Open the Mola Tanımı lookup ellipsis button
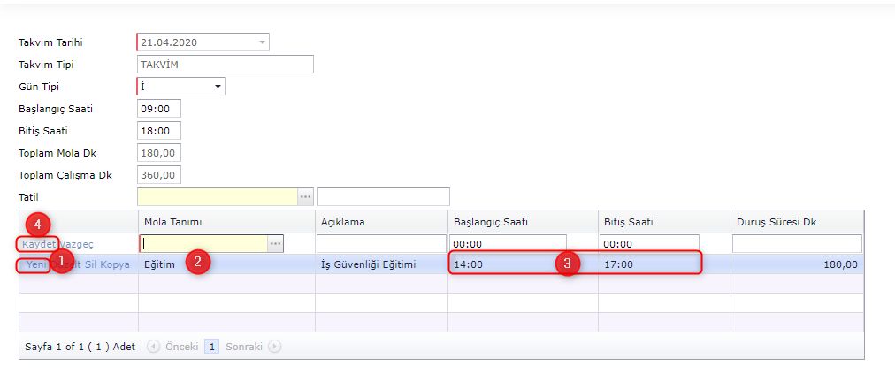This screenshot has height=382, width=895. coord(276,243)
